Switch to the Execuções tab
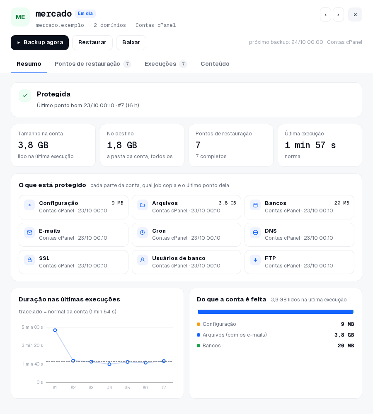This screenshot has width=373, height=414. [x=166, y=64]
